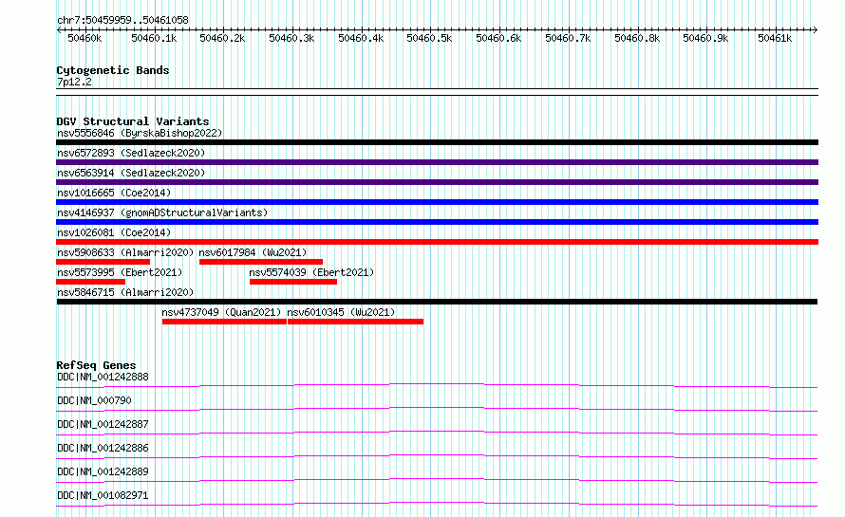This screenshot has height=517, width=845.
Task: Open variant nsv5908633 (Almarri2020) label
Action: tap(125, 252)
